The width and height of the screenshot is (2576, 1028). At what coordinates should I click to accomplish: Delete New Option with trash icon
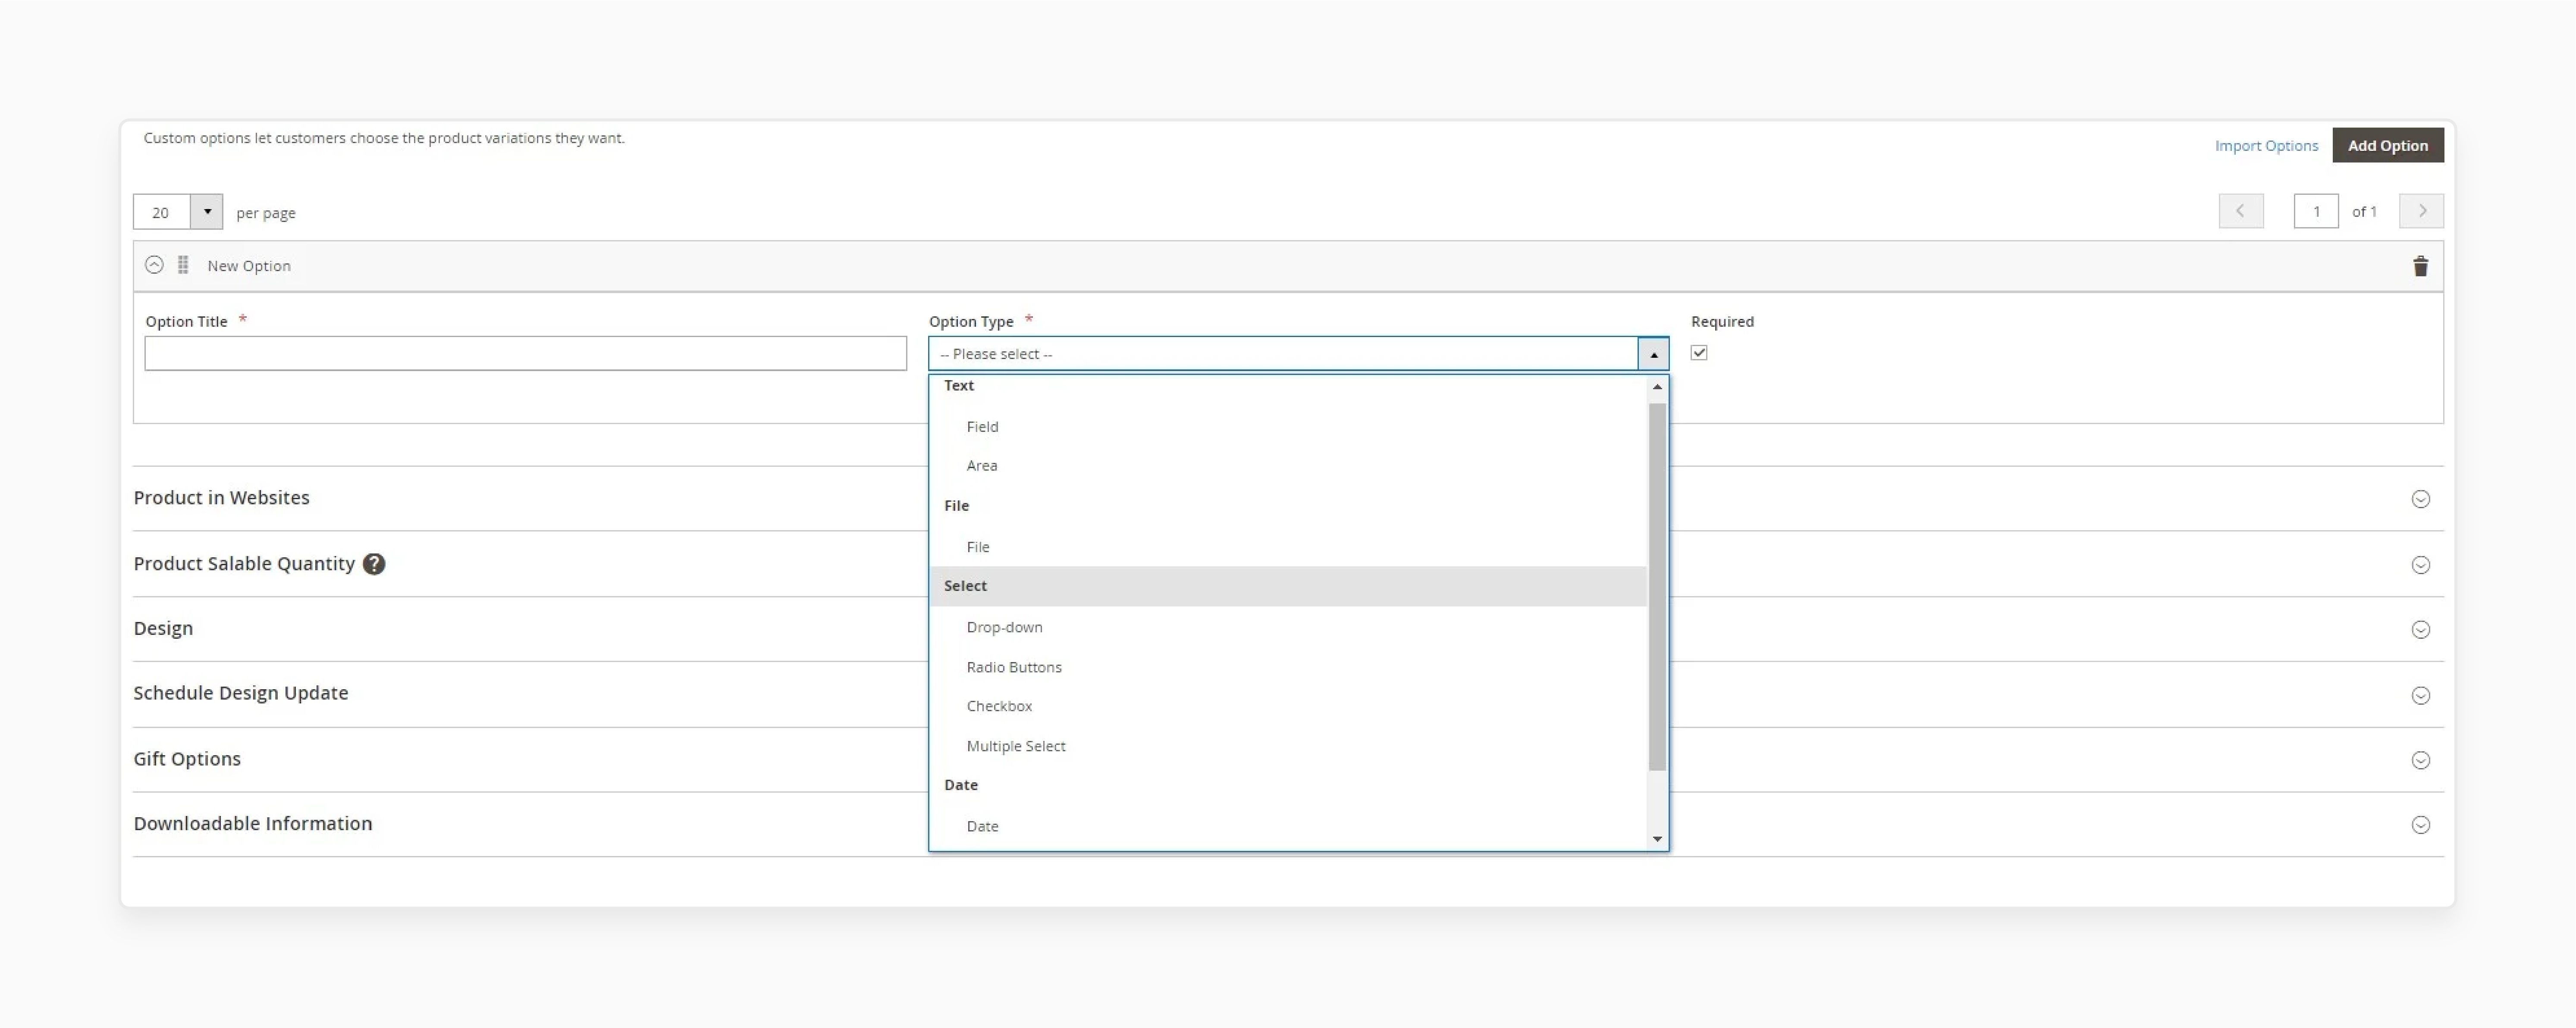[2420, 266]
